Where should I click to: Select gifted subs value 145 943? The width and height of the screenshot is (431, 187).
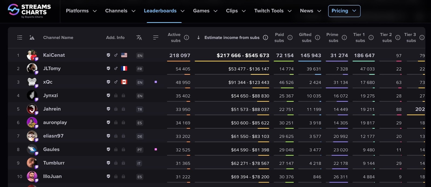click(x=311, y=55)
